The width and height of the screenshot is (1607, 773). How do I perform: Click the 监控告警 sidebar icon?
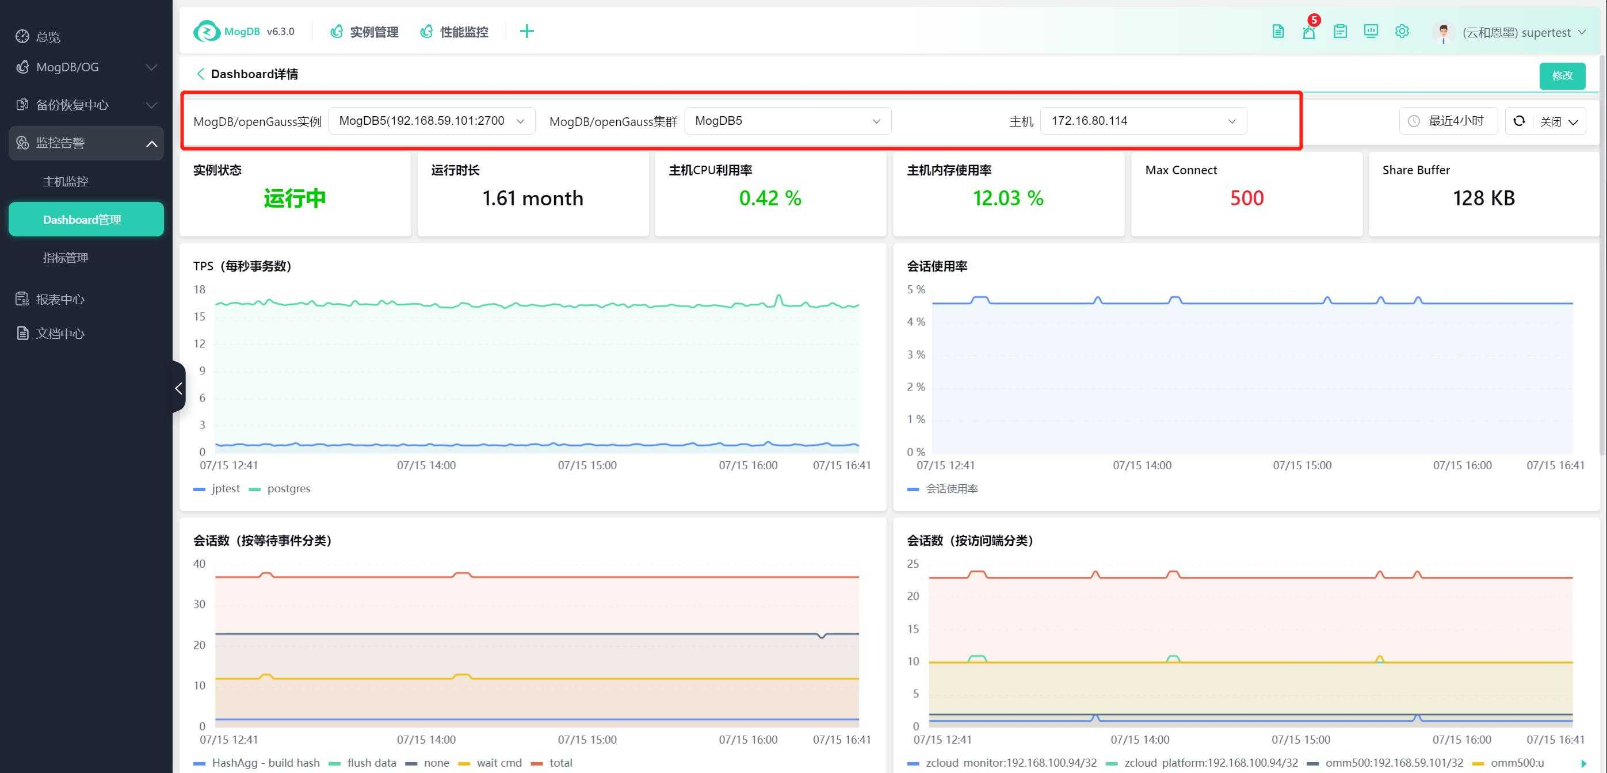coord(22,143)
